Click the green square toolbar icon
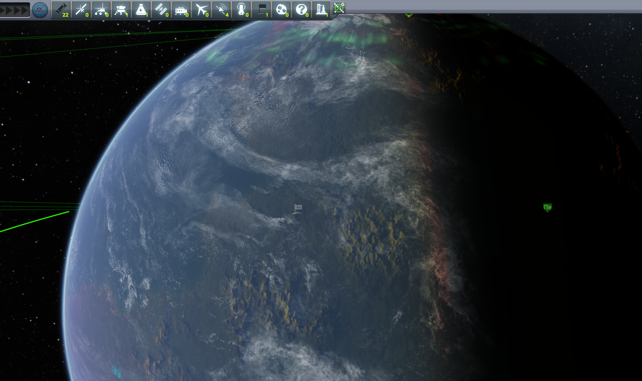Screen dimensions: 642x381 (339, 8)
